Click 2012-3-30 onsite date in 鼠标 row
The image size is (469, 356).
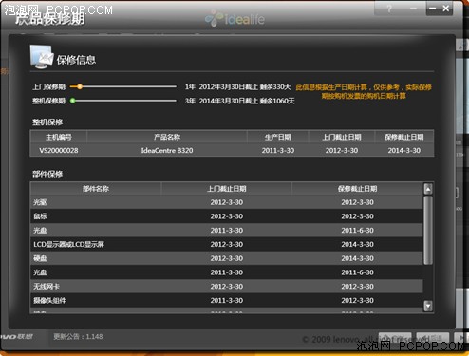click(227, 216)
